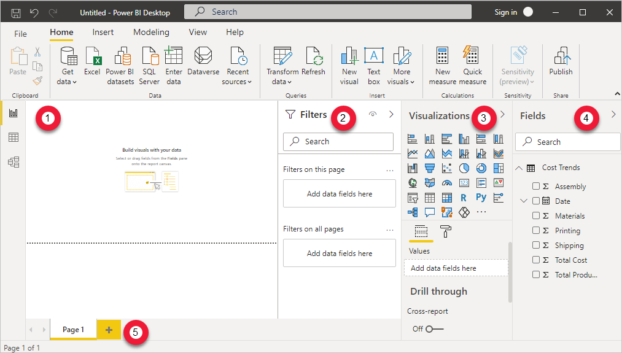The width and height of the screenshot is (622, 353).
Task: Open the Modeling ribbon tab
Action: point(151,33)
